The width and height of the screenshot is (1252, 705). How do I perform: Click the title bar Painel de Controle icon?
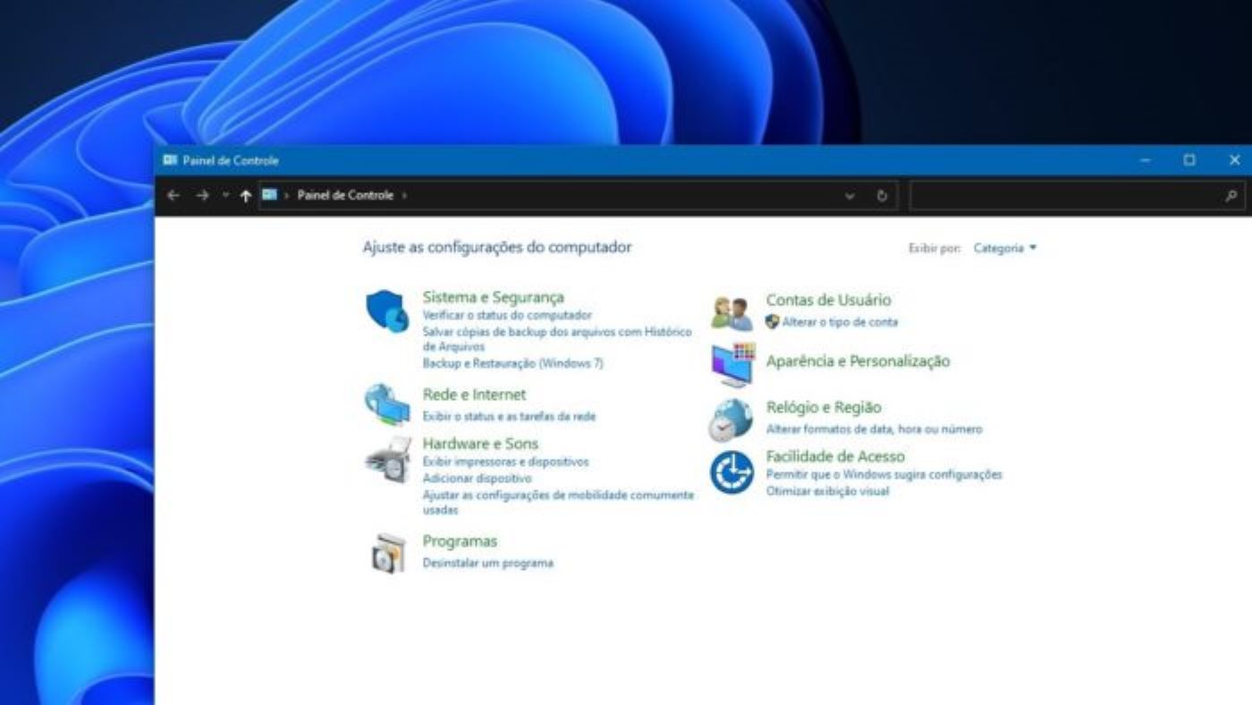(170, 160)
